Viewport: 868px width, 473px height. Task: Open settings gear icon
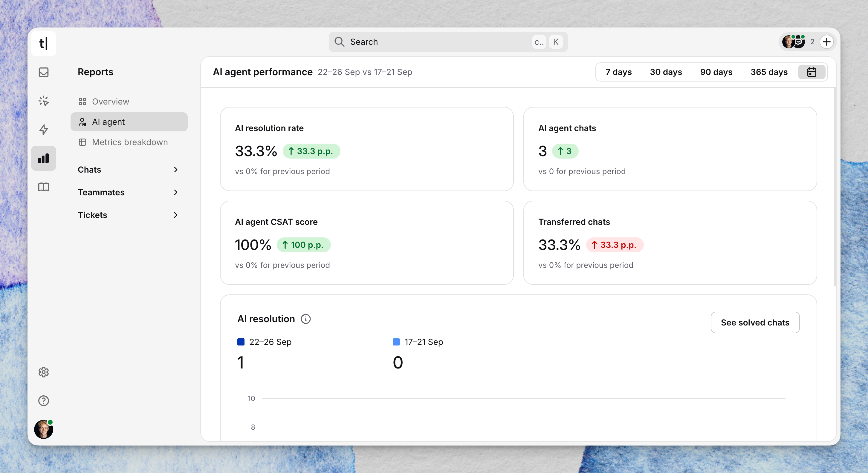pyautogui.click(x=43, y=372)
